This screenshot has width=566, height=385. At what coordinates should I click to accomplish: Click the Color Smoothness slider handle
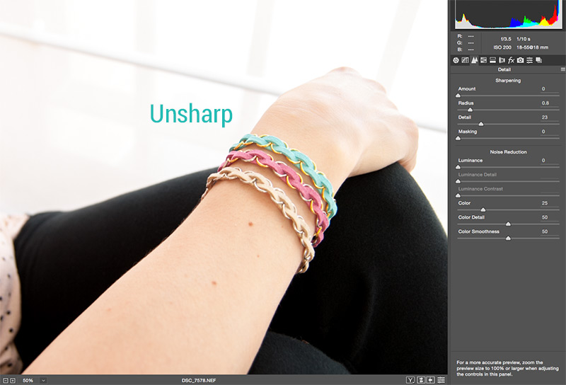pos(508,238)
